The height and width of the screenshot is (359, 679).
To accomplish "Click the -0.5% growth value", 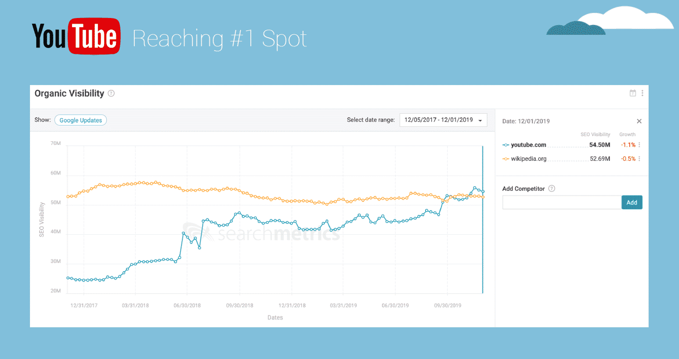I will [x=628, y=159].
